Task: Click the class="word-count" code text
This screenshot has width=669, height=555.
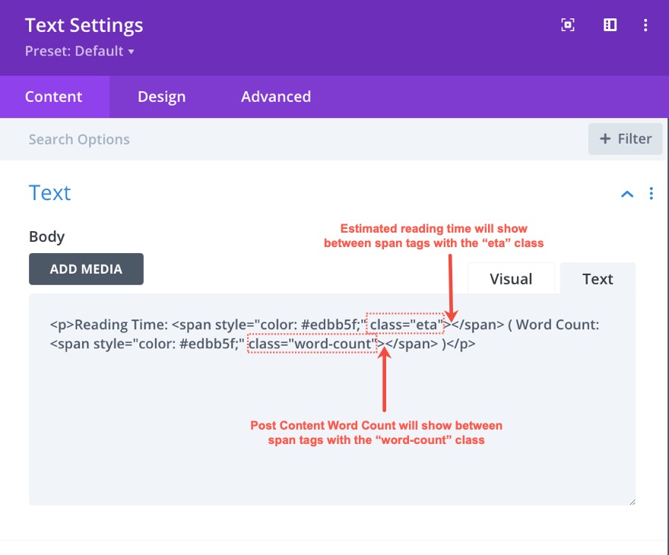Action: pos(314,344)
